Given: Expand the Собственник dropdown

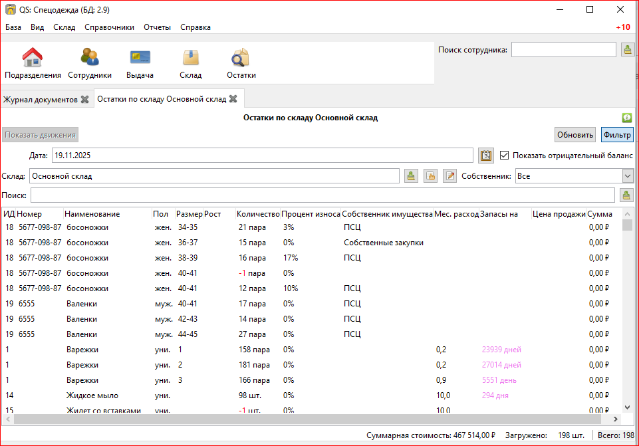Looking at the screenshot, I should pyautogui.click(x=627, y=176).
